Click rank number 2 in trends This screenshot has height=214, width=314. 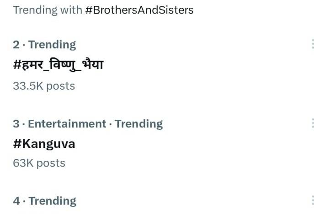coord(16,44)
